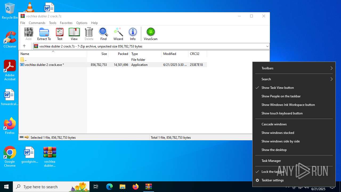Toggle Lock the taskbar option
Viewport: 341px width, 192px height.
click(x=294, y=171)
